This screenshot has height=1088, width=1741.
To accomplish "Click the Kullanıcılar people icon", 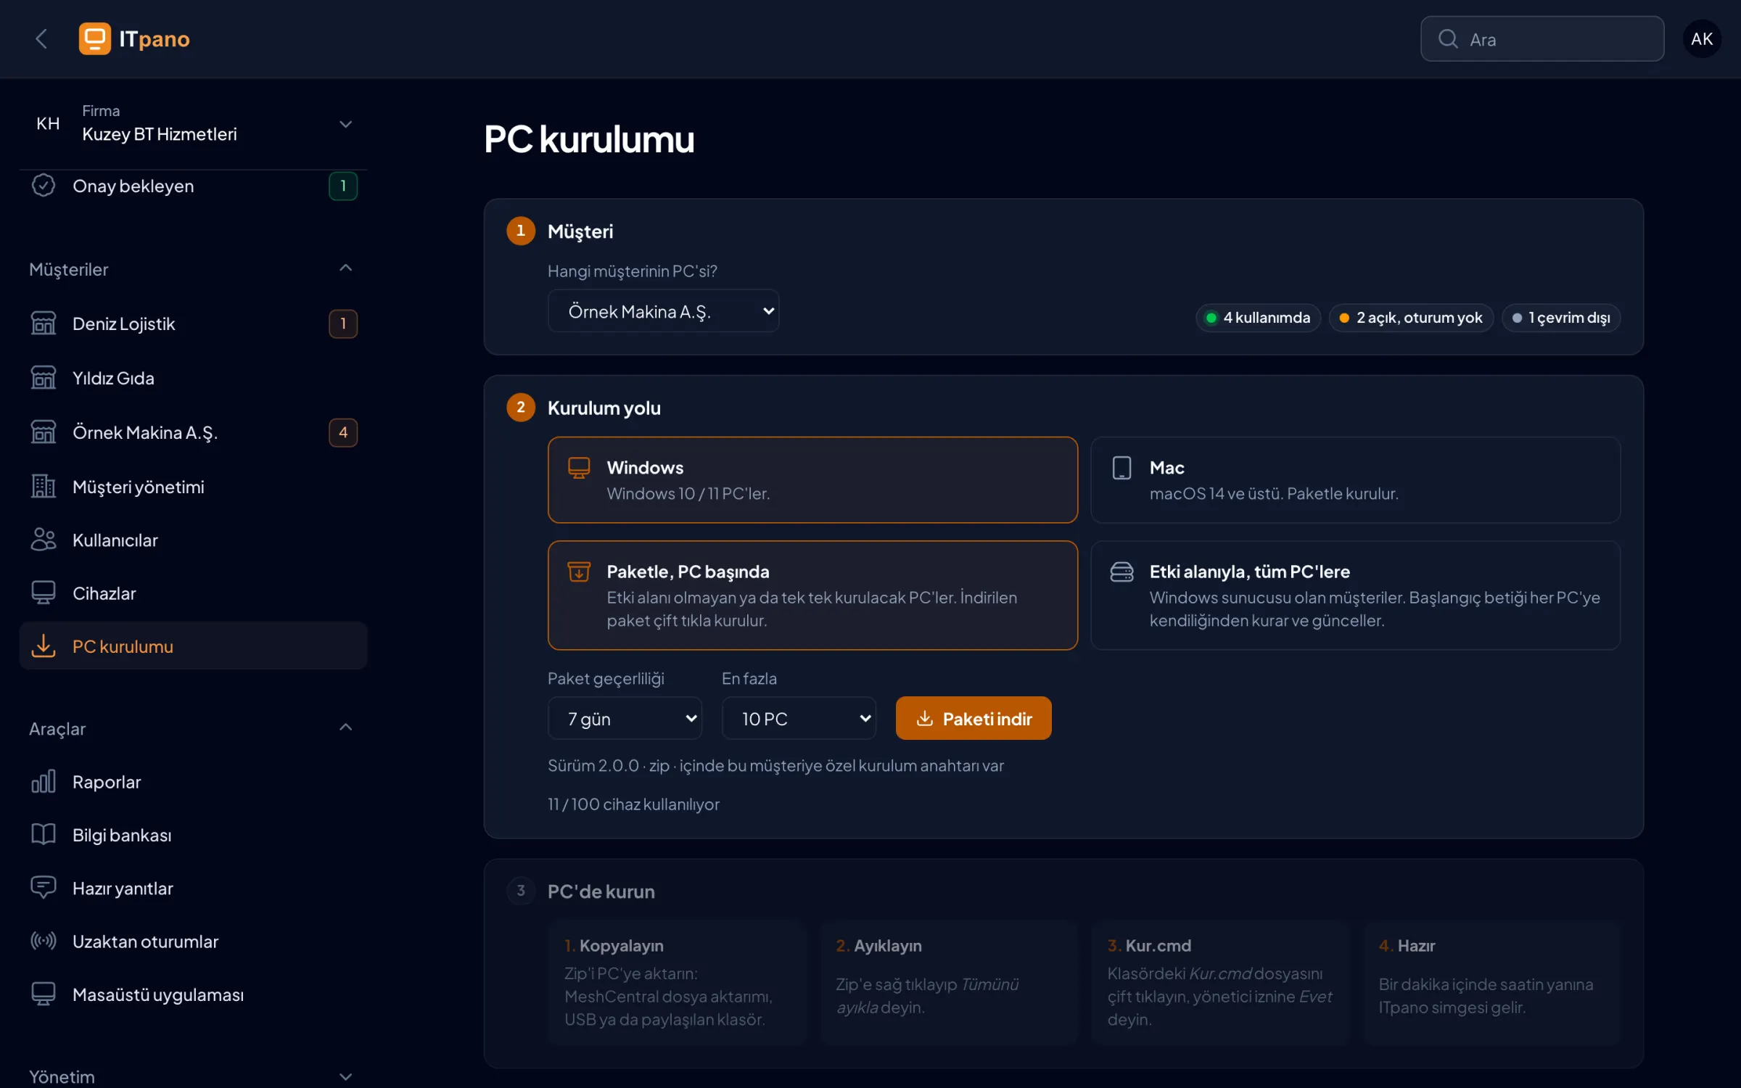I will [44, 540].
